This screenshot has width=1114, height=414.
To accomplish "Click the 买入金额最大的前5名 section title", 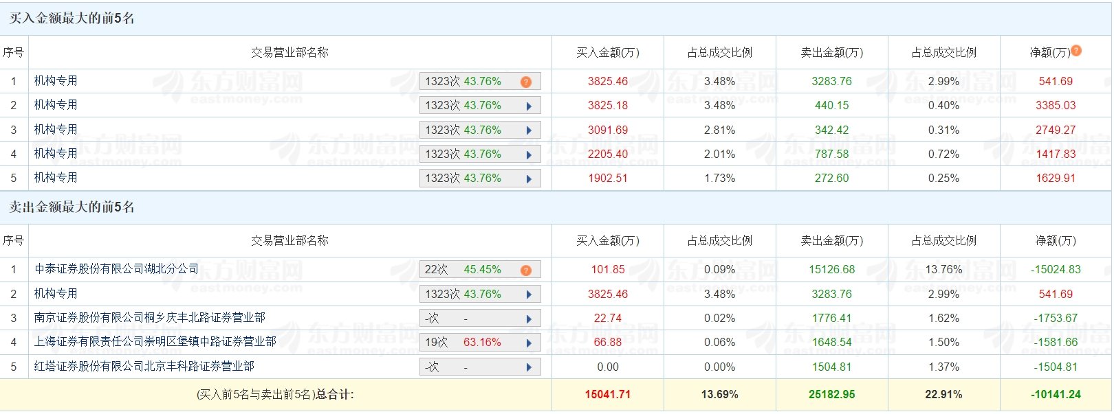I will coord(72,19).
